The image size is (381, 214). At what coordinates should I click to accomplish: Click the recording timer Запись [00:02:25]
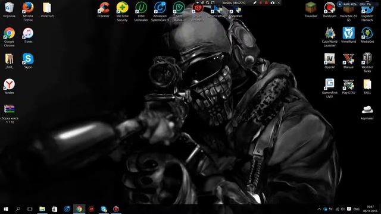[234, 2]
